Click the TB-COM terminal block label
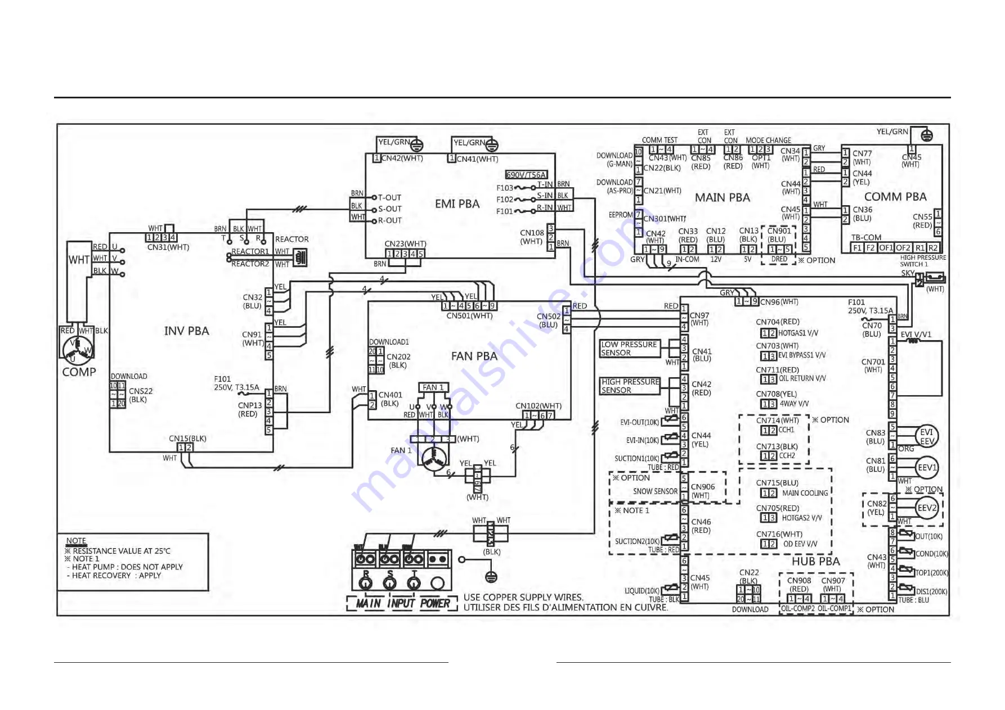 tap(866, 237)
